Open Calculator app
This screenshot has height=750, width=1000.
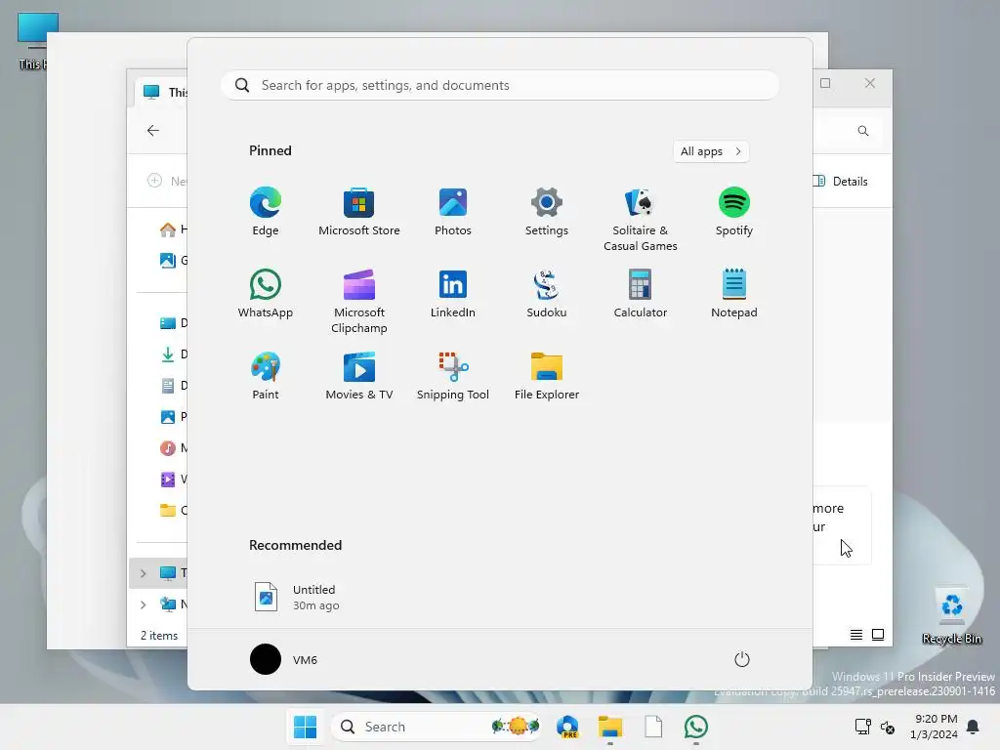click(x=641, y=293)
